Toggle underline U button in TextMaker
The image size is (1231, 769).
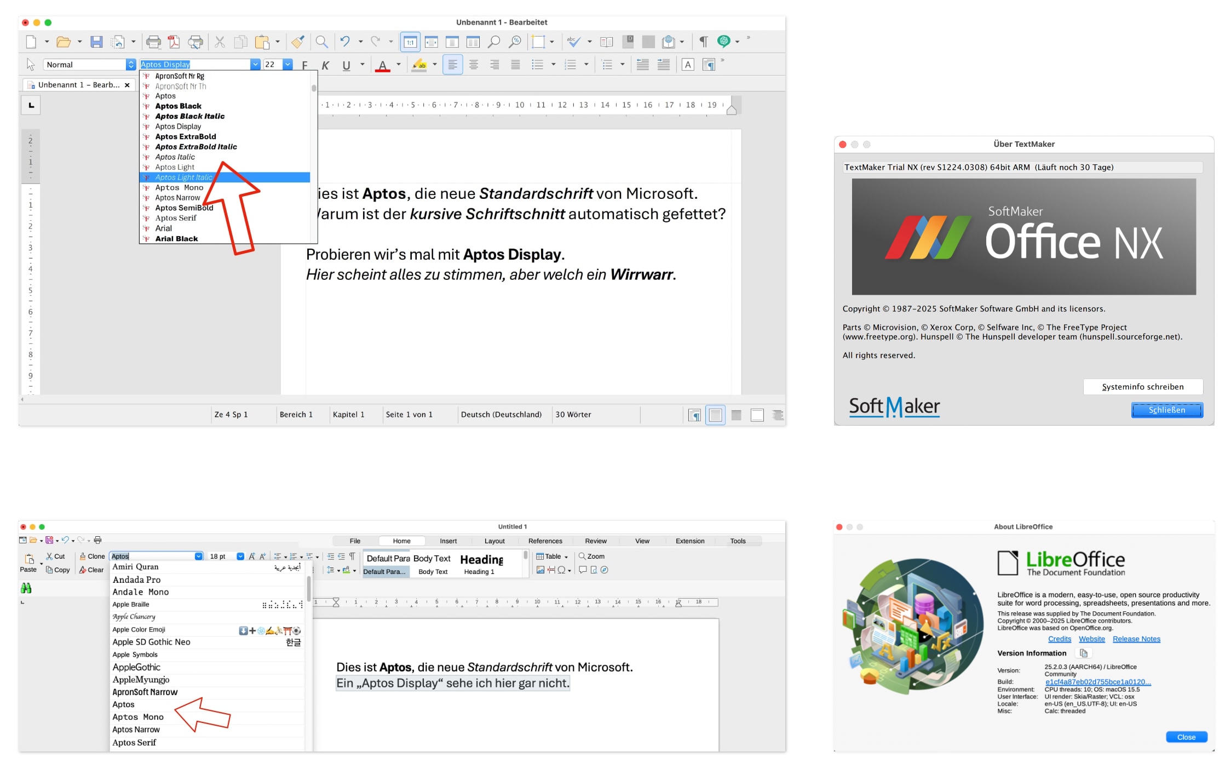[x=346, y=65]
